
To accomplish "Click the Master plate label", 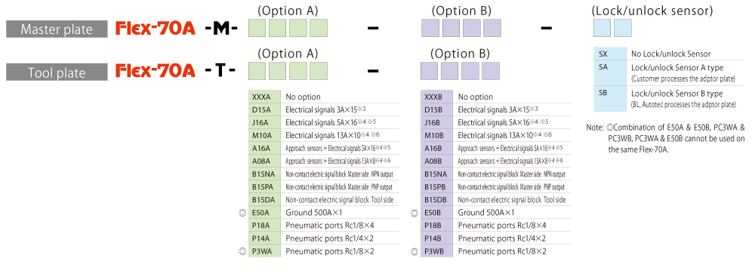I will [x=57, y=29].
